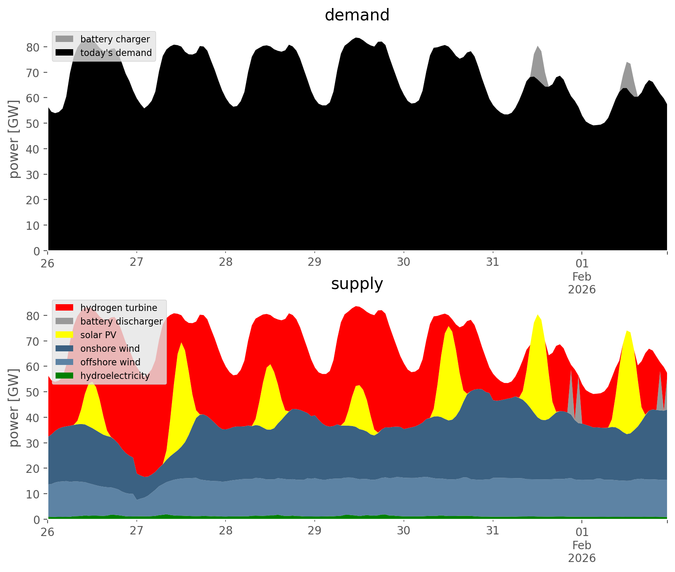Click the "today's demand" legend text
675x572 pixels.
(x=116, y=53)
